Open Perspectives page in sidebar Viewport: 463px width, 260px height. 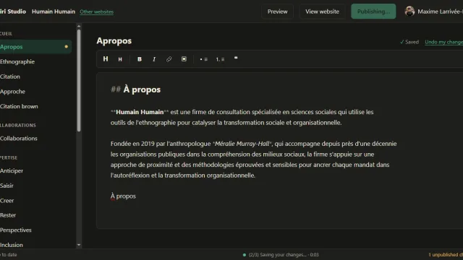point(16,230)
